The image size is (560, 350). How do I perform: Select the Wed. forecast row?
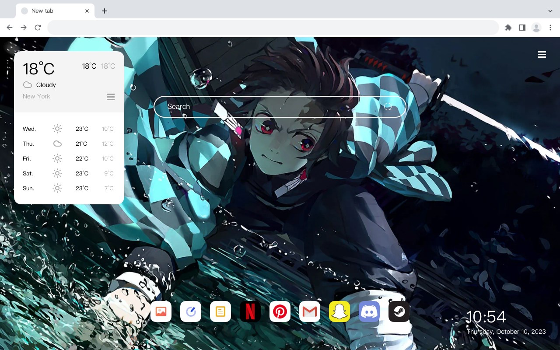point(69,129)
